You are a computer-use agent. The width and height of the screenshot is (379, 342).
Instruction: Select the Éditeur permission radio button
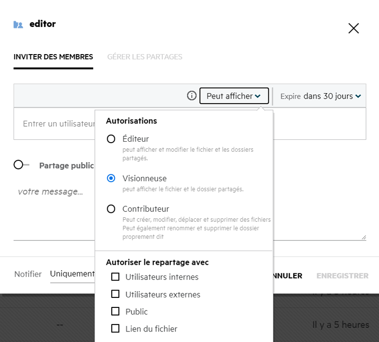click(111, 139)
